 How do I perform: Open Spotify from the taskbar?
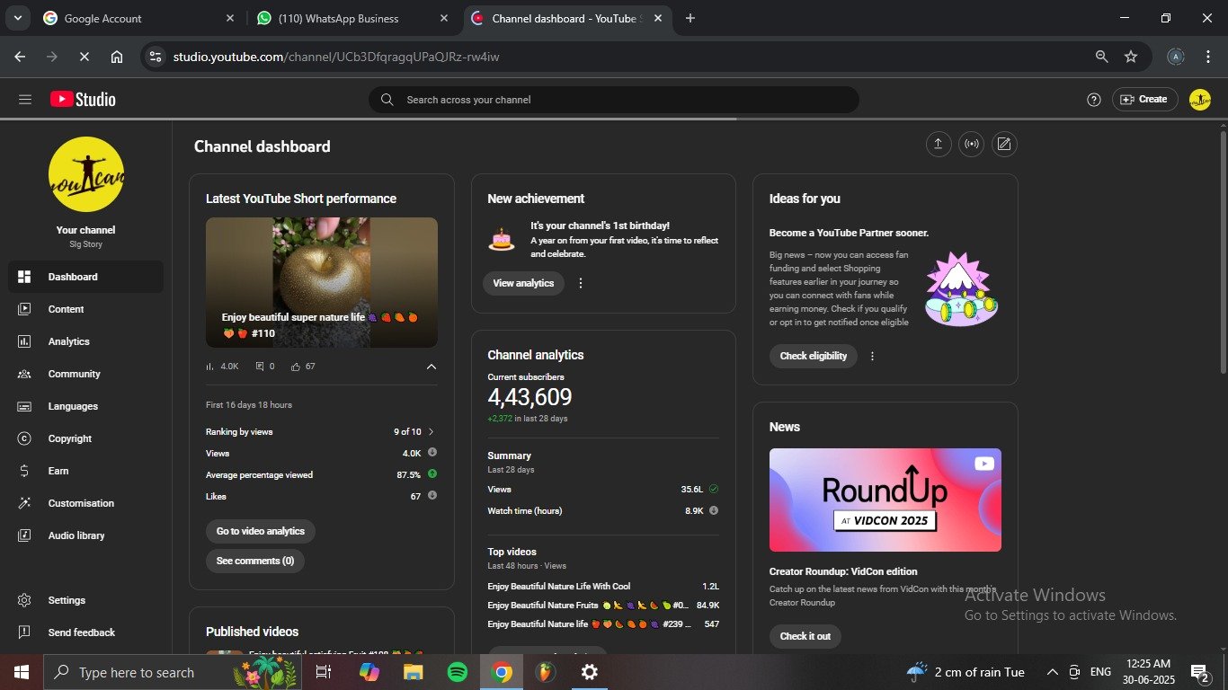(x=458, y=672)
